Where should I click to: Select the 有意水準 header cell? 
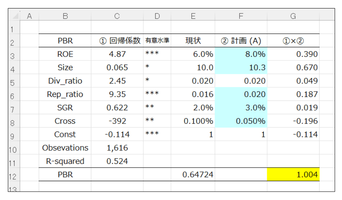[157, 41]
